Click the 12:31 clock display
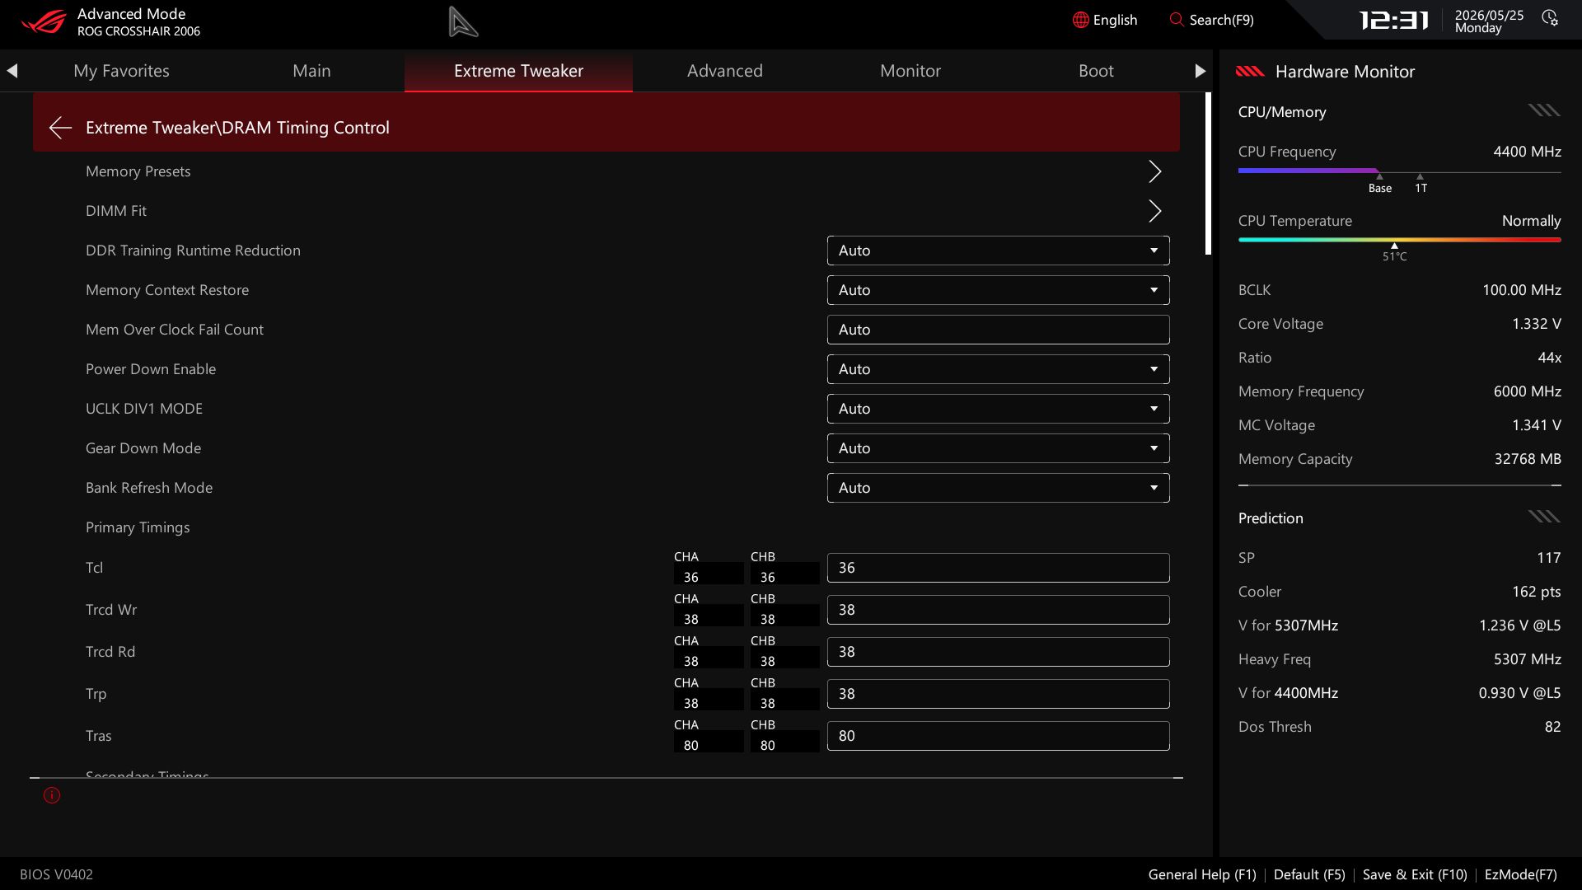The width and height of the screenshot is (1582, 890). pos(1393,20)
